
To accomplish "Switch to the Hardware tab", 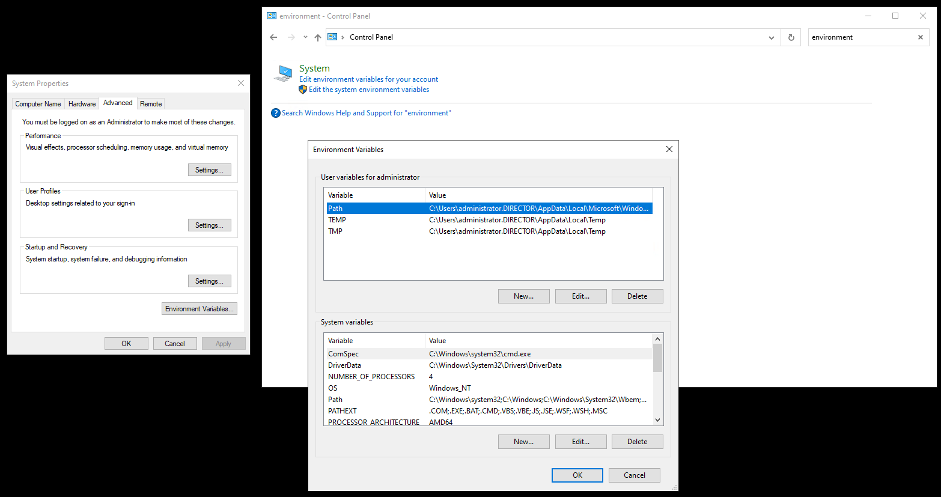I will point(82,103).
